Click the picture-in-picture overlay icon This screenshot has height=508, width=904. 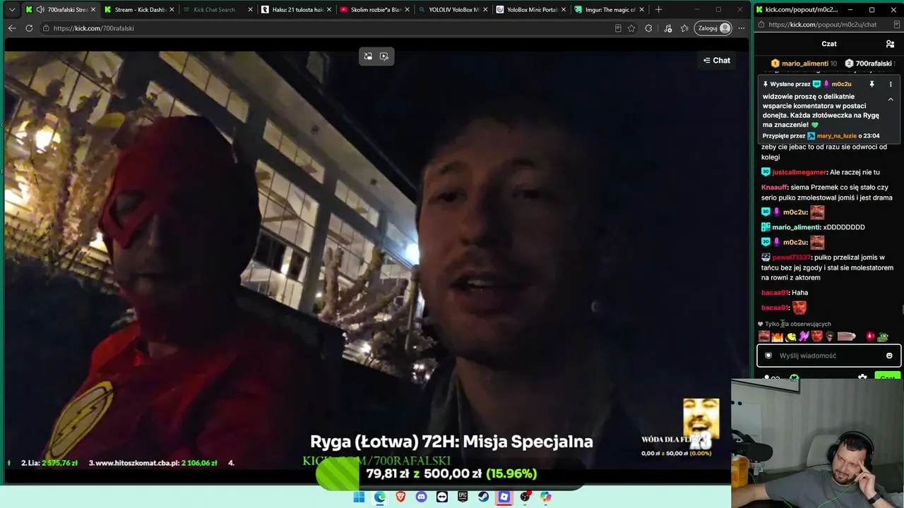click(x=368, y=56)
